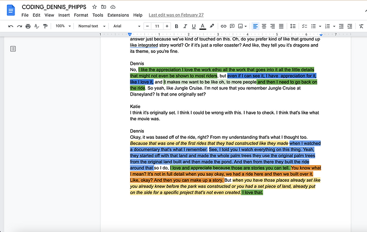Open the highlight color tool
The height and width of the screenshot is (232, 367).
(212, 26)
